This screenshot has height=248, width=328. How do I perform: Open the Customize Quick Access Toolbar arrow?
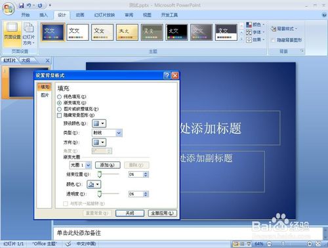click(50, 5)
